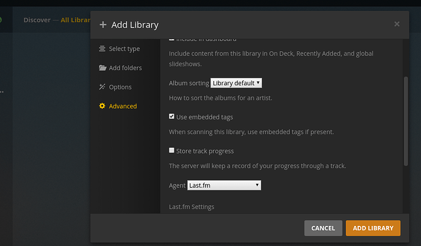Viewport: 421px width, 246px height.
Task: Click the Discover breadcrumb link
Action: pos(36,20)
